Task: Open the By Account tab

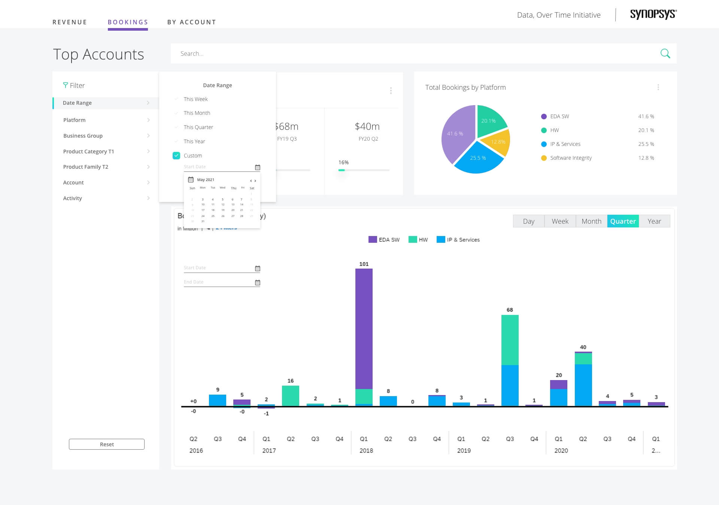Action: point(192,22)
